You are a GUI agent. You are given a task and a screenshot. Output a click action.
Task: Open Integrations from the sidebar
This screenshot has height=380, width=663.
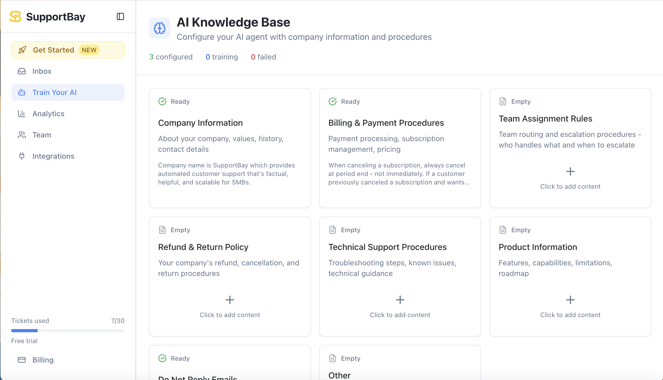pos(68,156)
